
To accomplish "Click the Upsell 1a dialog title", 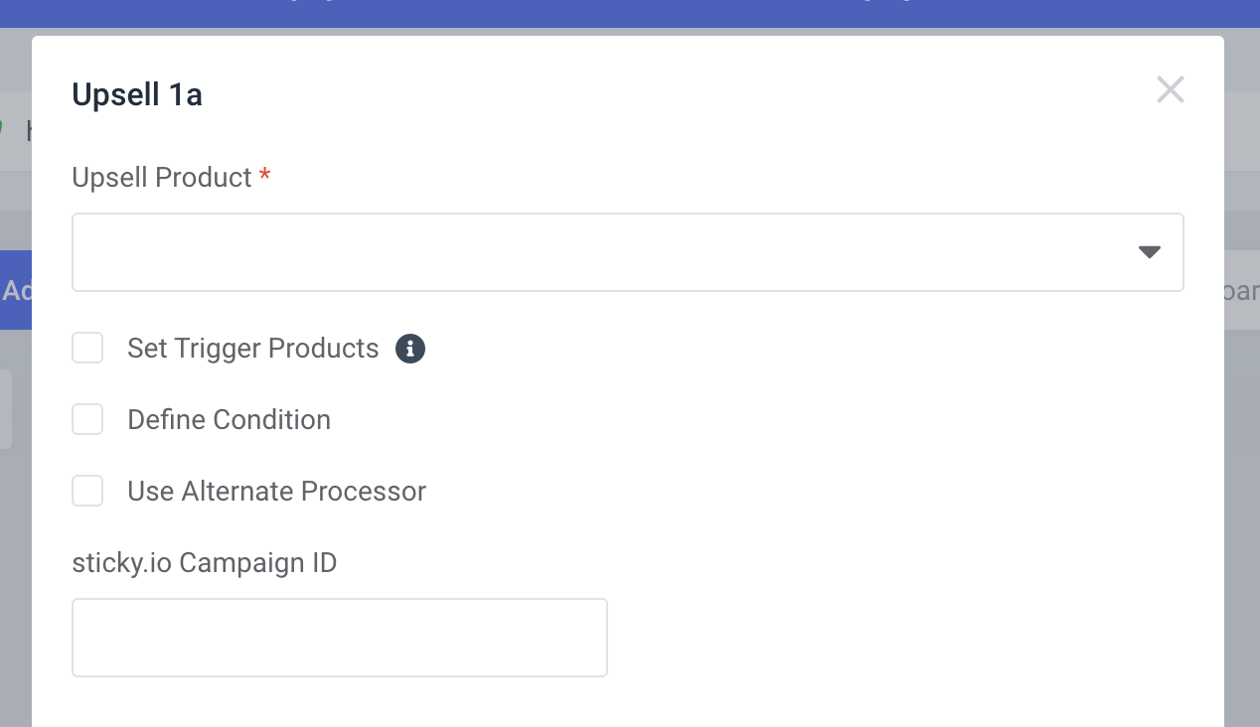I will (137, 95).
